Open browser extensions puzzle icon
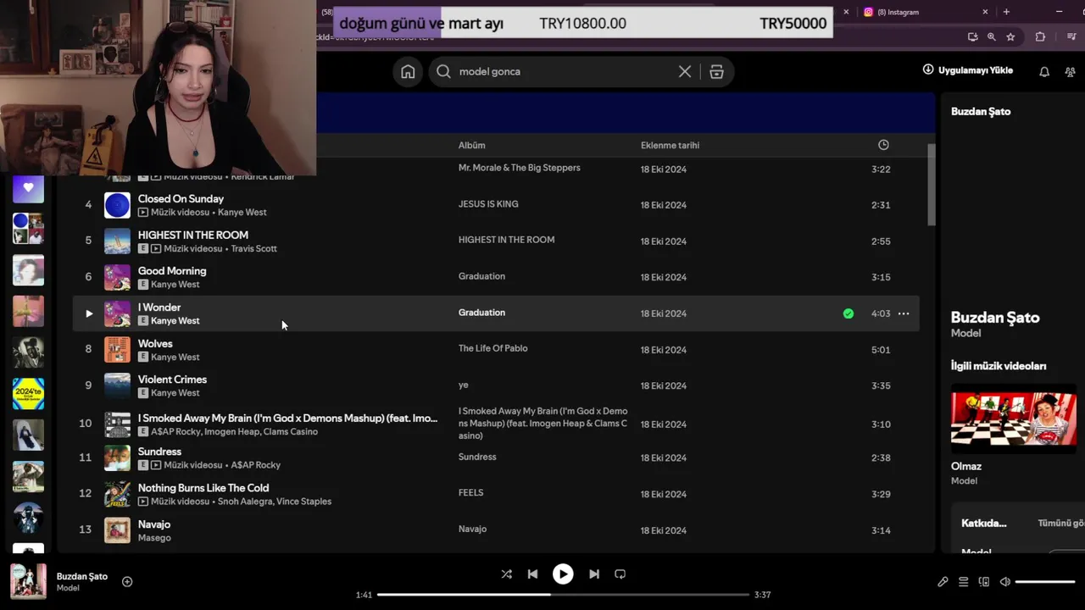This screenshot has height=610, width=1085. 1040,37
